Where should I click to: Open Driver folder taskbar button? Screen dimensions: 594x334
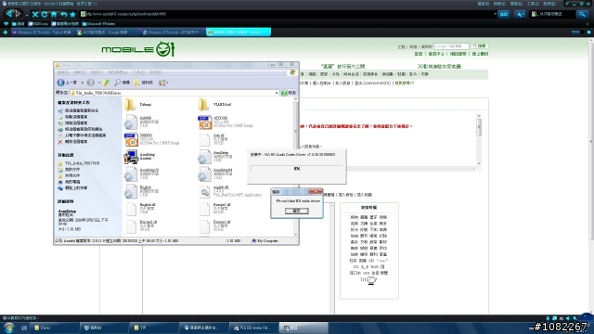(55, 328)
